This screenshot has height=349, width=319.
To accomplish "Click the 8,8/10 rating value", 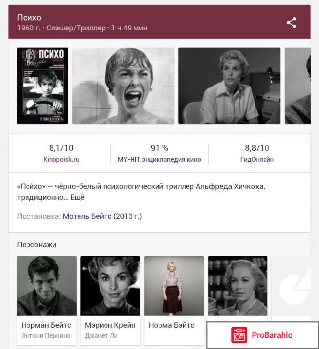I will coord(257,148).
